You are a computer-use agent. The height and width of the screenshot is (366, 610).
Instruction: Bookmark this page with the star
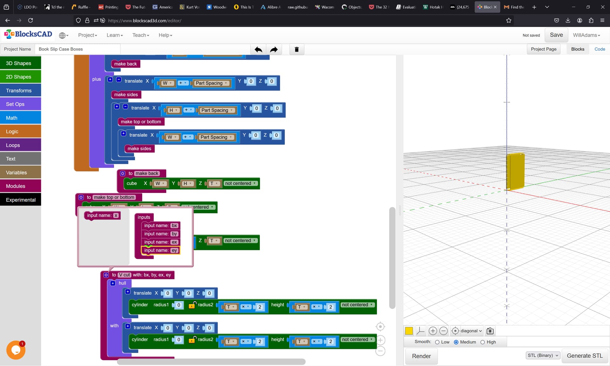pyautogui.click(x=509, y=20)
